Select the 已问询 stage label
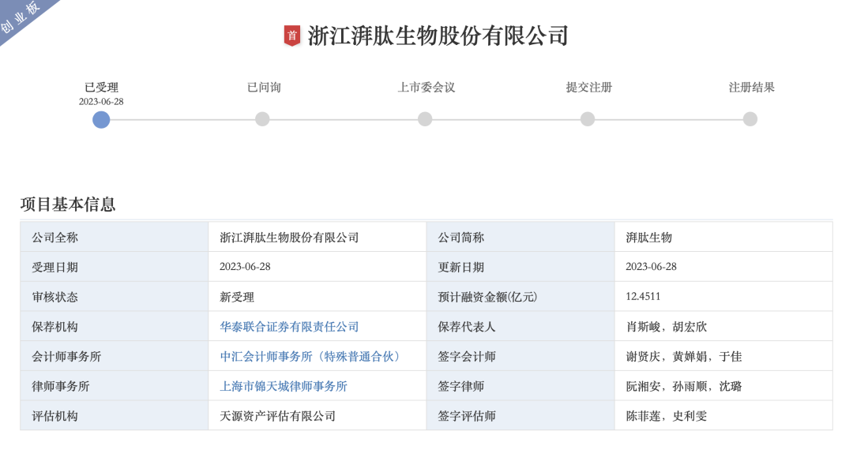The image size is (853, 450). (264, 88)
